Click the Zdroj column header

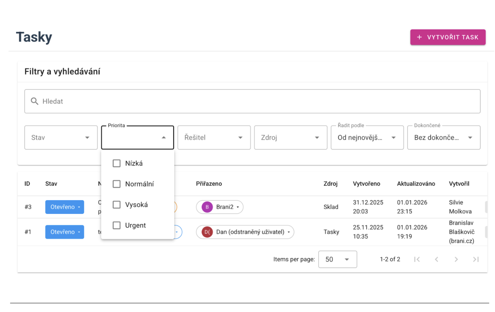click(330, 184)
